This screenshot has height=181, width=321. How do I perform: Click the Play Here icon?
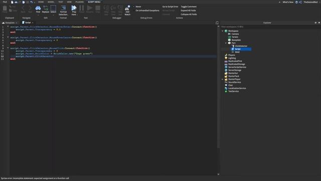(x=74, y=8)
